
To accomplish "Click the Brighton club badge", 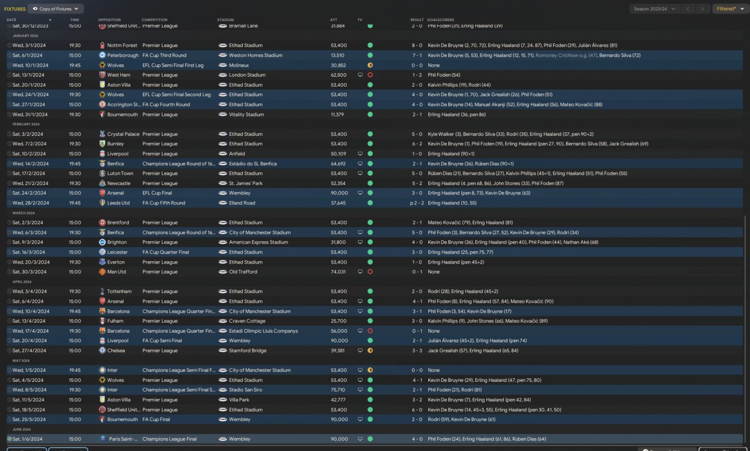I will coord(102,242).
